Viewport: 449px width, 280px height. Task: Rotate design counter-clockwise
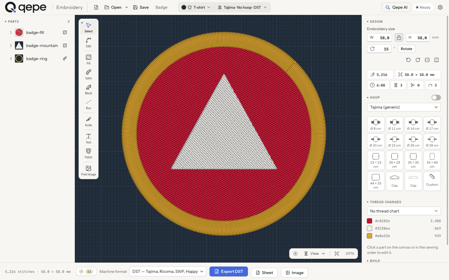408,60
